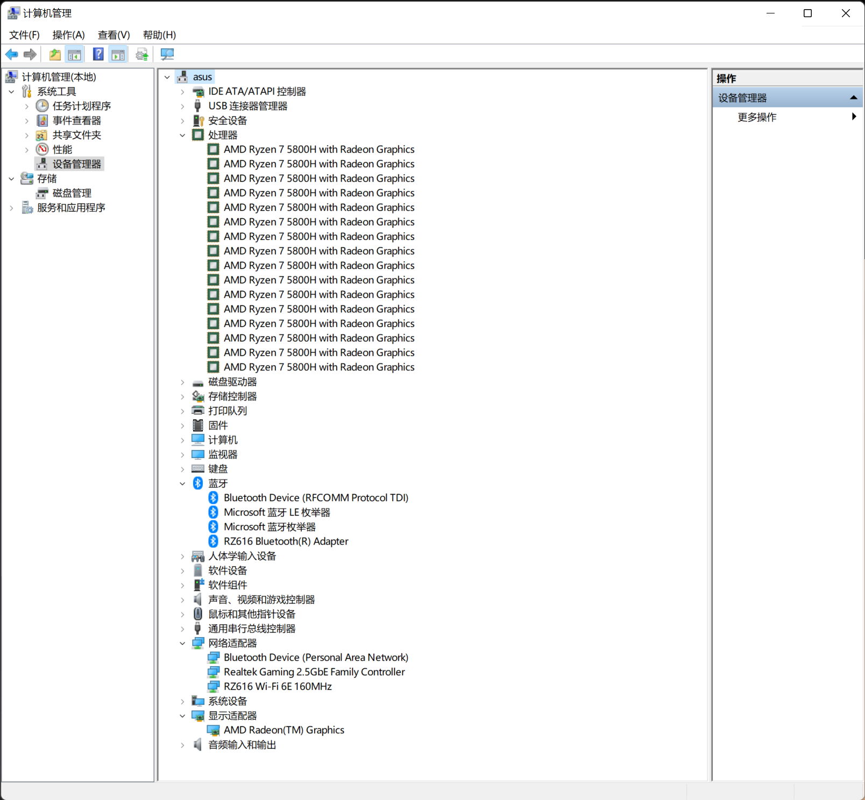Collapse the 存储 node in left tree
The image size is (865, 800).
(x=11, y=179)
